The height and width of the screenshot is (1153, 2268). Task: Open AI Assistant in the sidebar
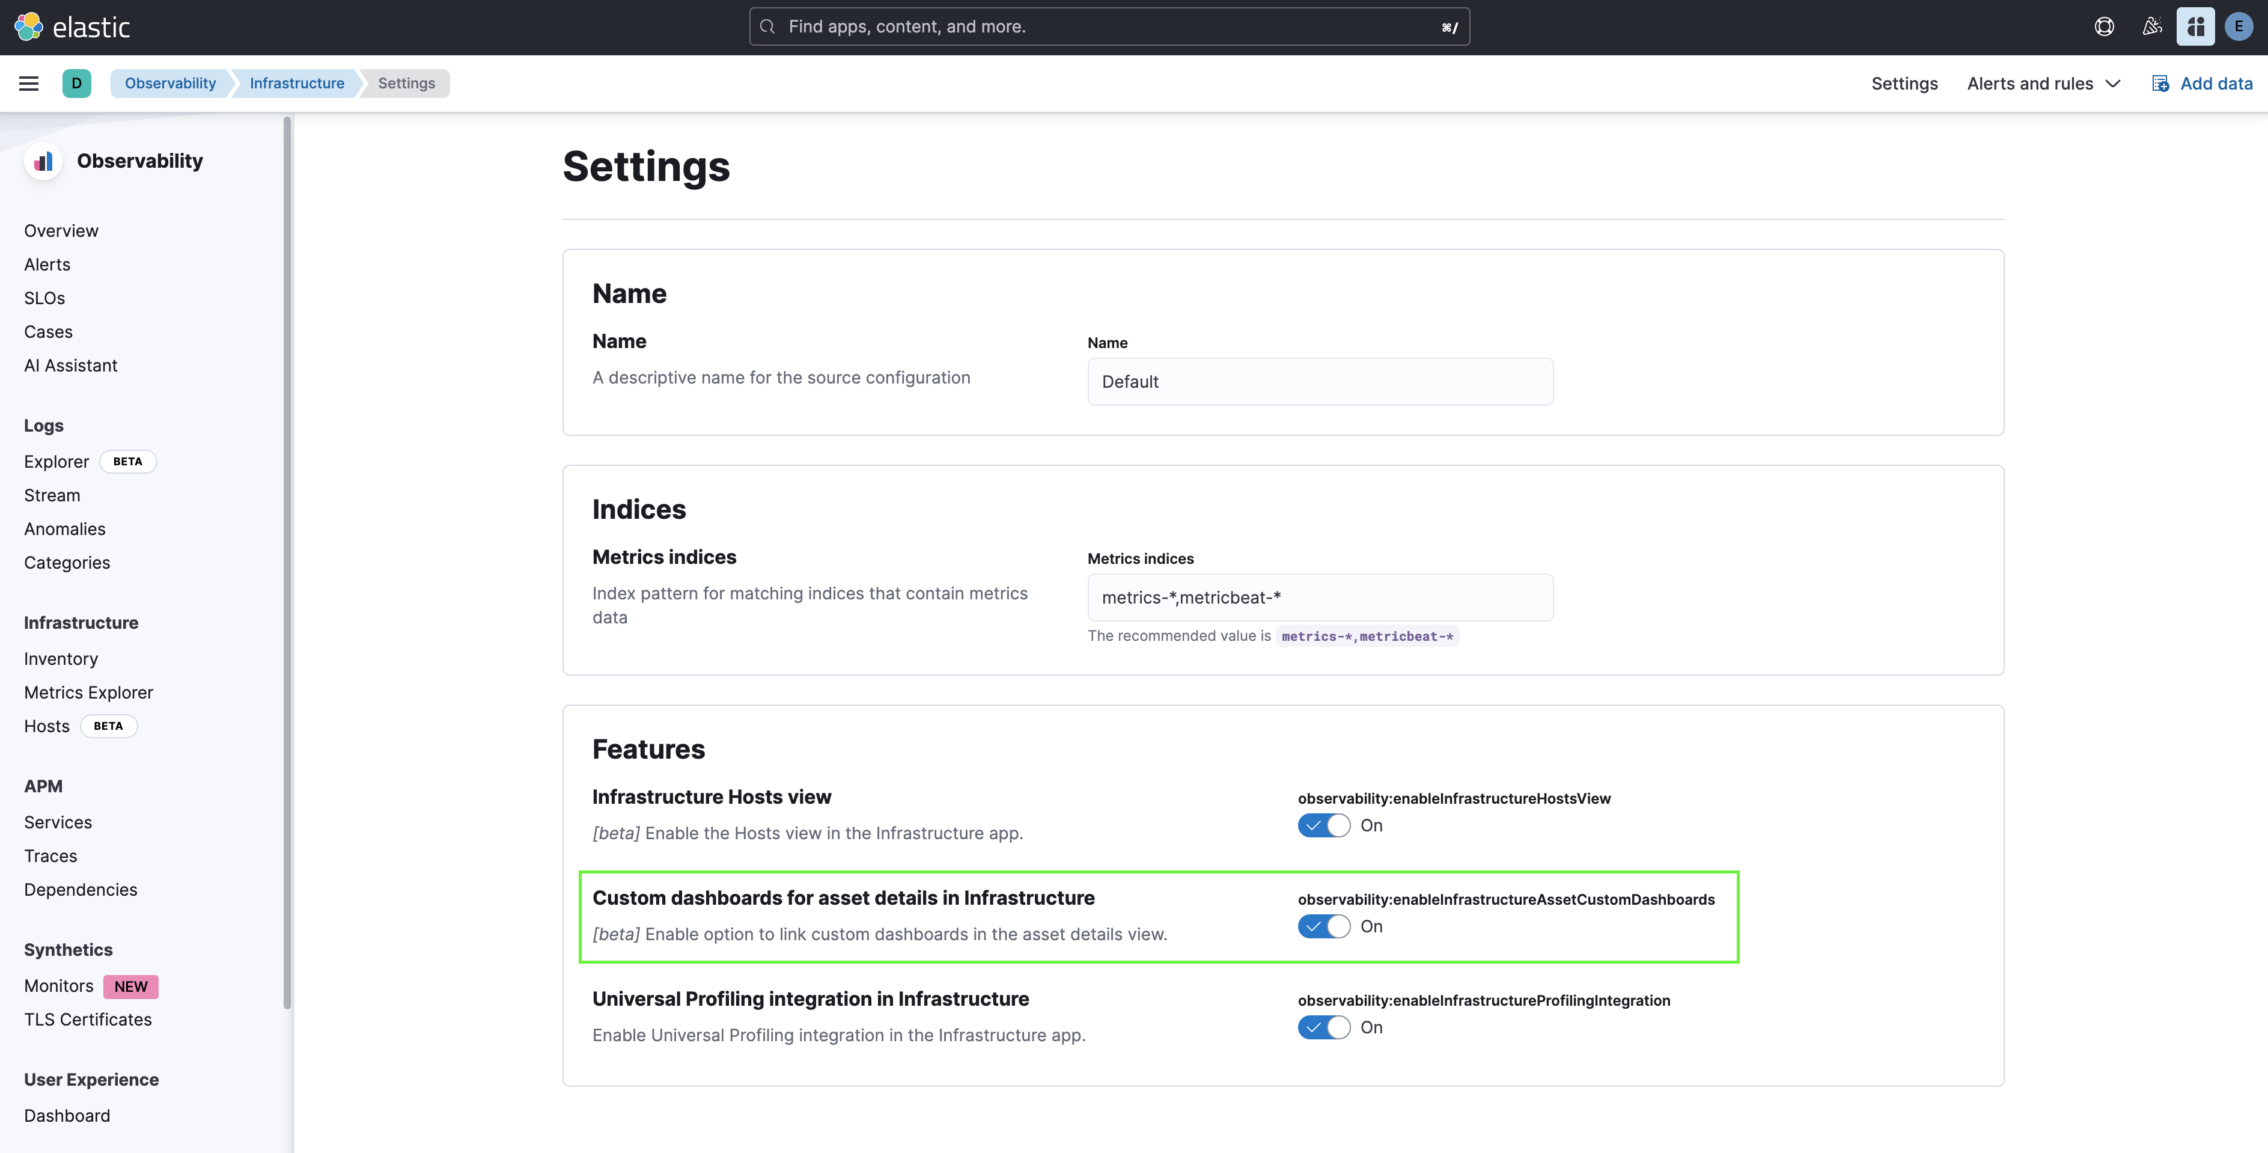70,365
